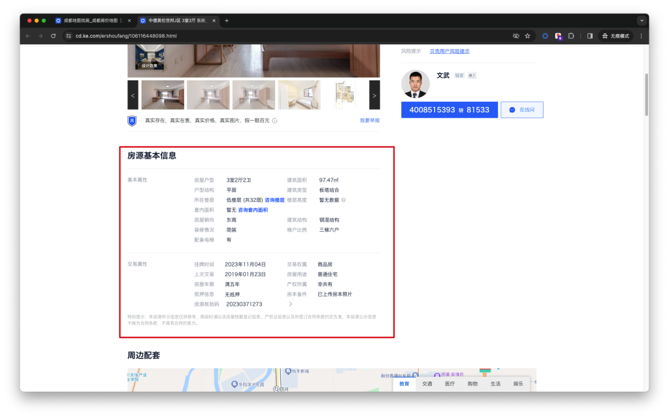
Task: Select the 娱乐 map category tab
Action: point(518,384)
